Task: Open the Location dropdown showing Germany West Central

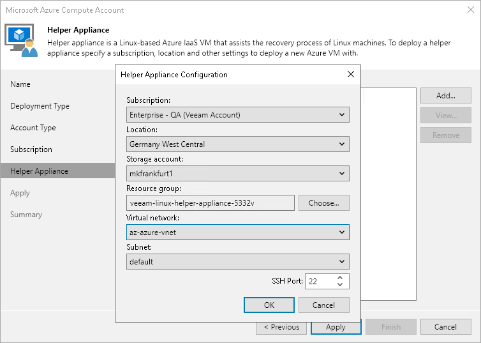Action: click(x=238, y=144)
